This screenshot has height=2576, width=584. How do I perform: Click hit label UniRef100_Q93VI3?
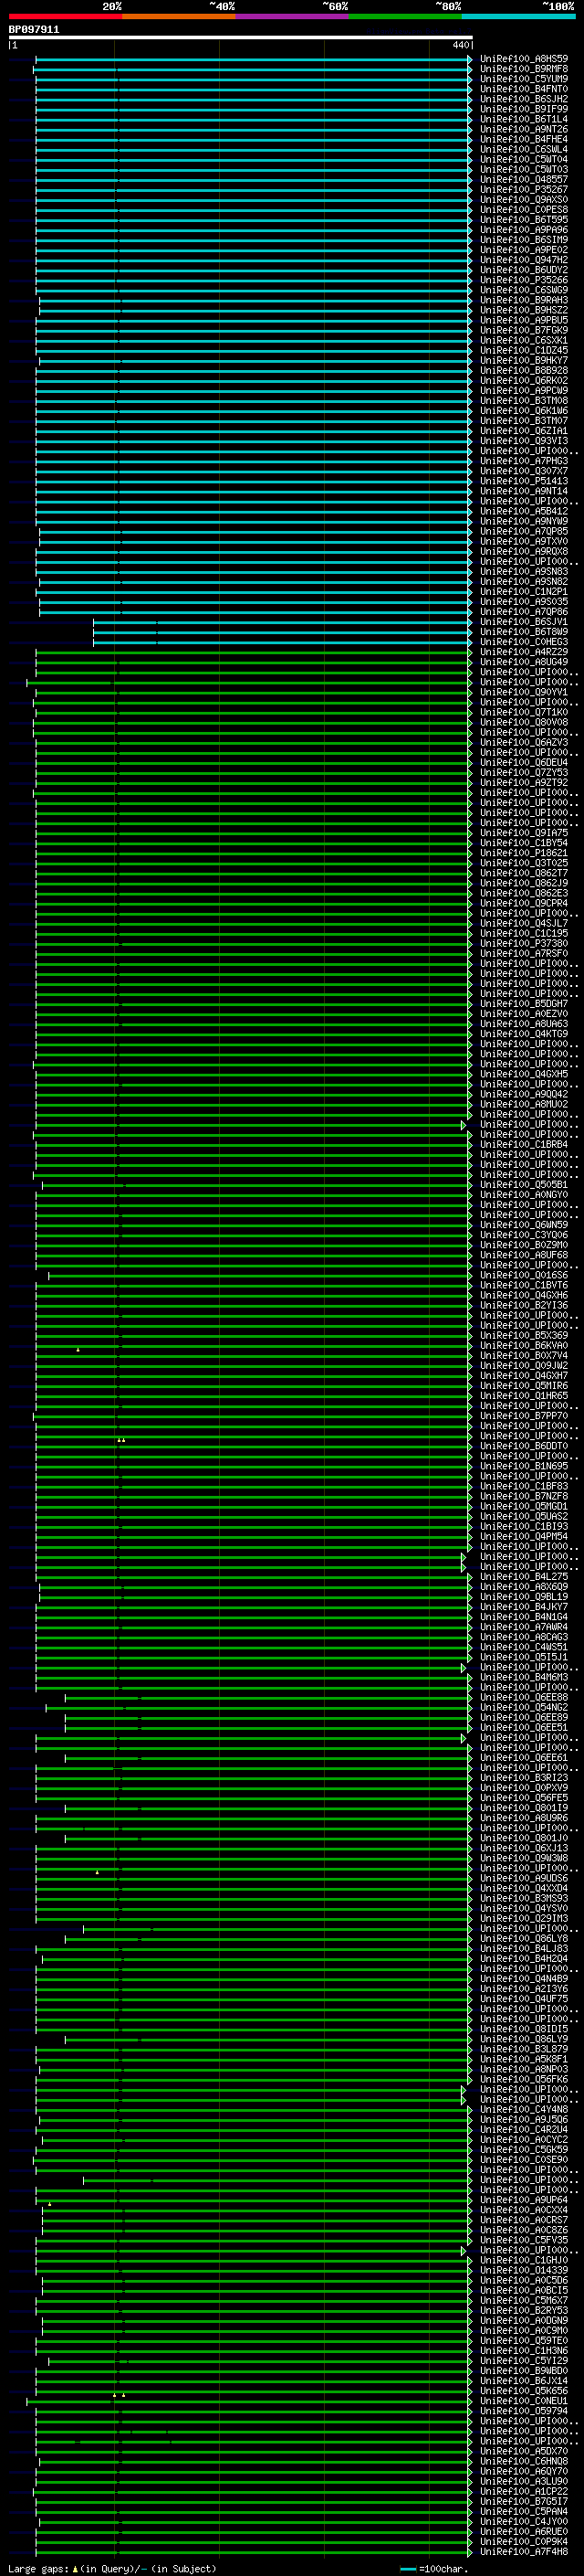(524, 441)
